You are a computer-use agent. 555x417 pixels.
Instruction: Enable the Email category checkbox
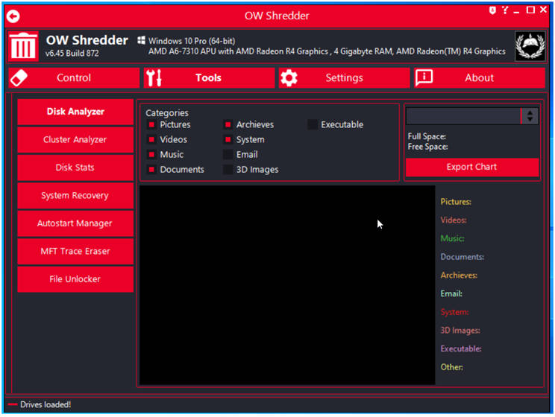tap(228, 154)
